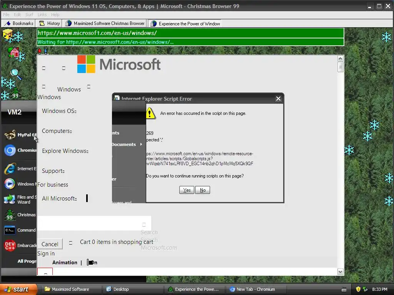Image resolution: width=394 pixels, height=295 pixels.
Task: Click the title bar Christmas tree icon
Action: coord(5,6)
